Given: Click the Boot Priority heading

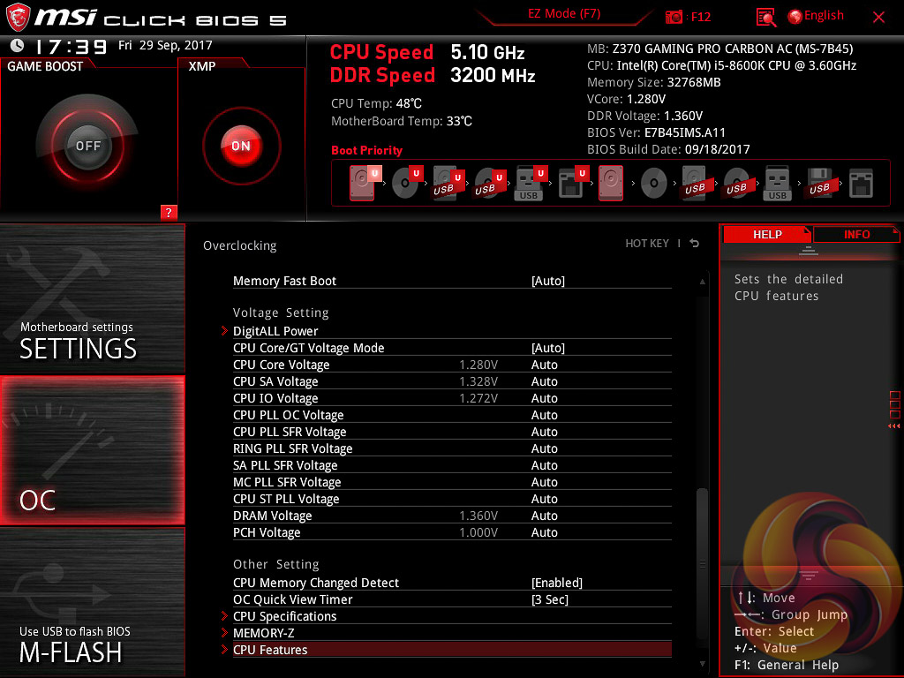Looking at the screenshot, I should [366, 150].
